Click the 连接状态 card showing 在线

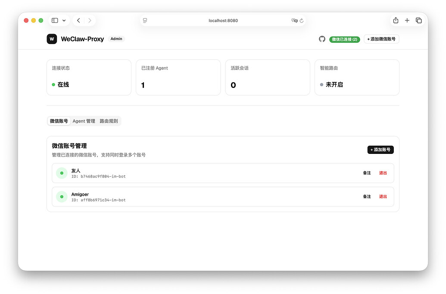pyautogui.click(x=89, y=78)
